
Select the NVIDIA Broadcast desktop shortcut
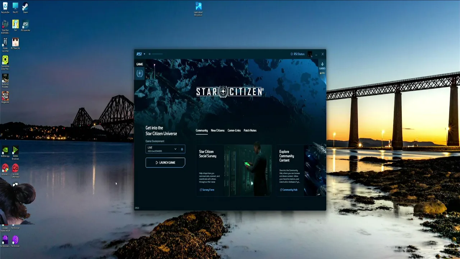pos(15,153)
